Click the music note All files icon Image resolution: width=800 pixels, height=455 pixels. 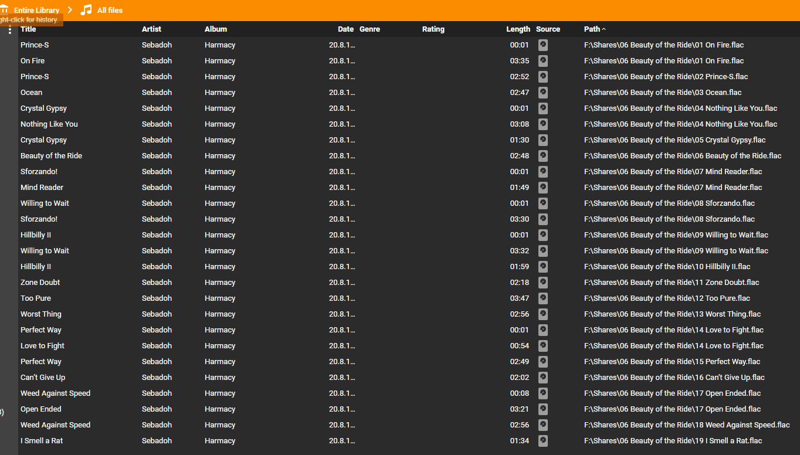point(86,10)
